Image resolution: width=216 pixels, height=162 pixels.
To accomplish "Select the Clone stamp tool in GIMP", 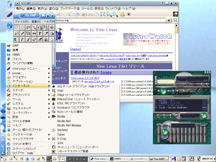I will 46,39.
